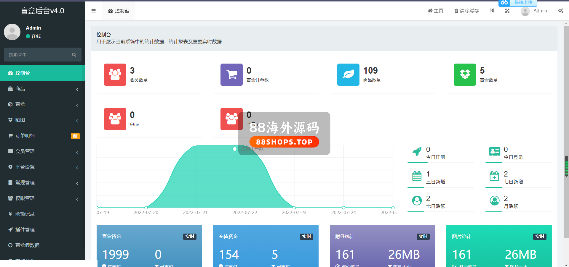Click the fullscreen expand icon in header
The width and height of the screenshot is (569, 267).
[x=507, y=11]
